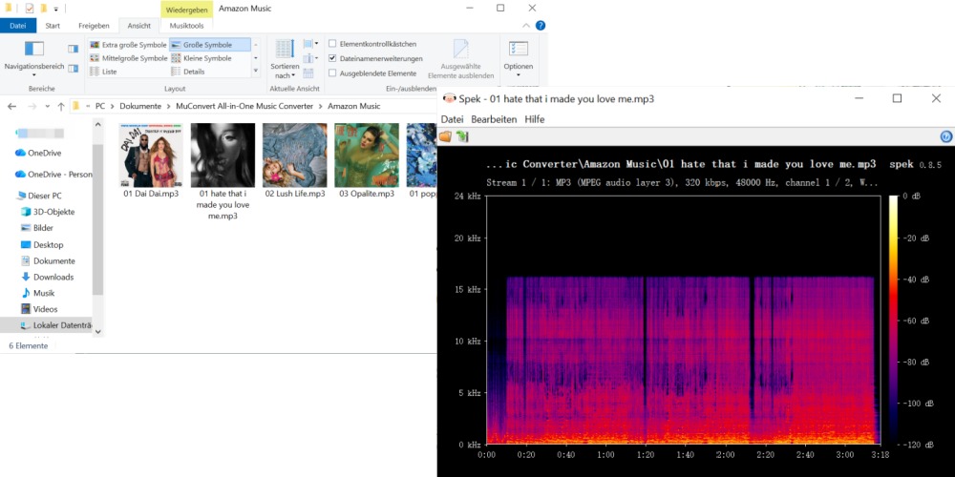
Task: Choose Mittelgroße Symbole layout
Action: (129, 58)
